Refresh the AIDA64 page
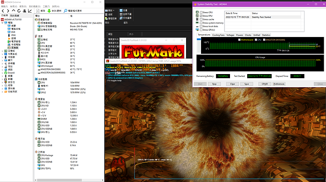This screenshot has width=326, height=182. [19, 11]
